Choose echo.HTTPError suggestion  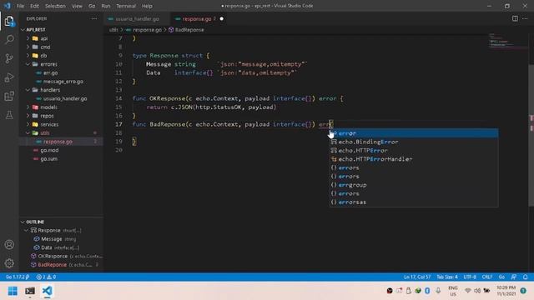(x=414, y=150)
